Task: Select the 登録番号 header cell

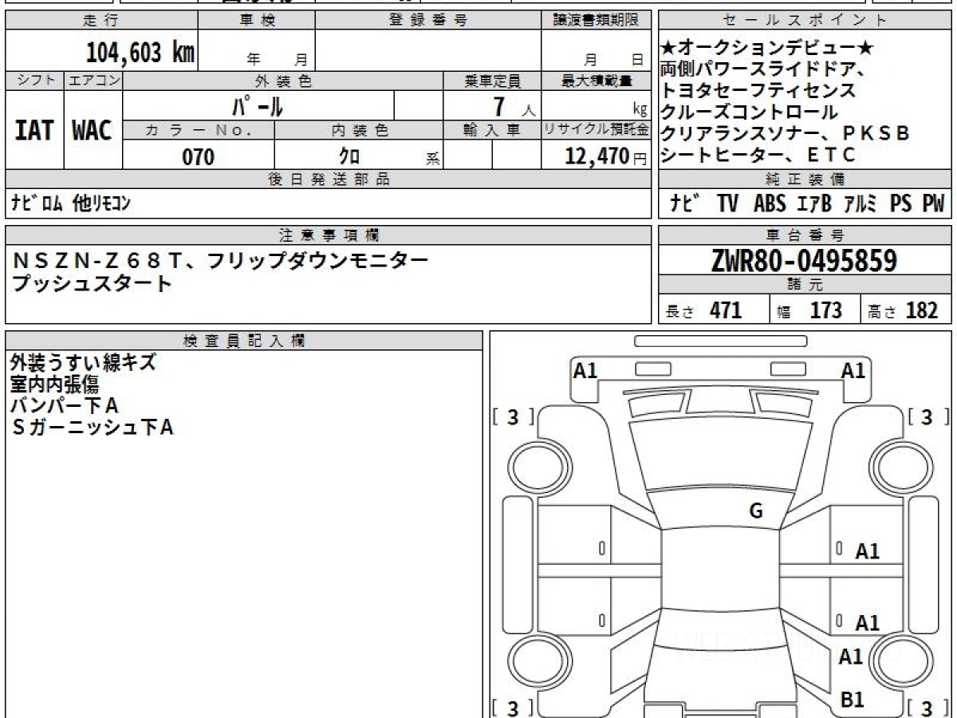Action: pyautogui.click(x=427, y=21)
